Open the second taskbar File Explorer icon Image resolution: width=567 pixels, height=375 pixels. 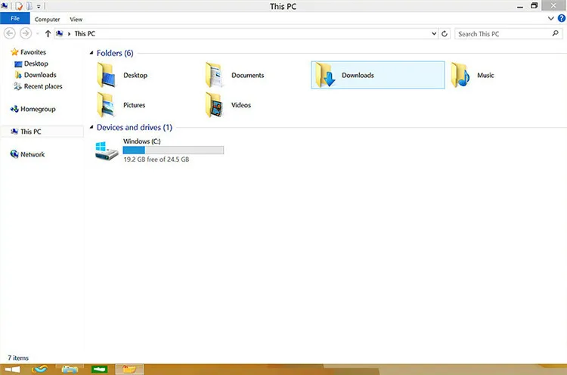tap(70, 369)
